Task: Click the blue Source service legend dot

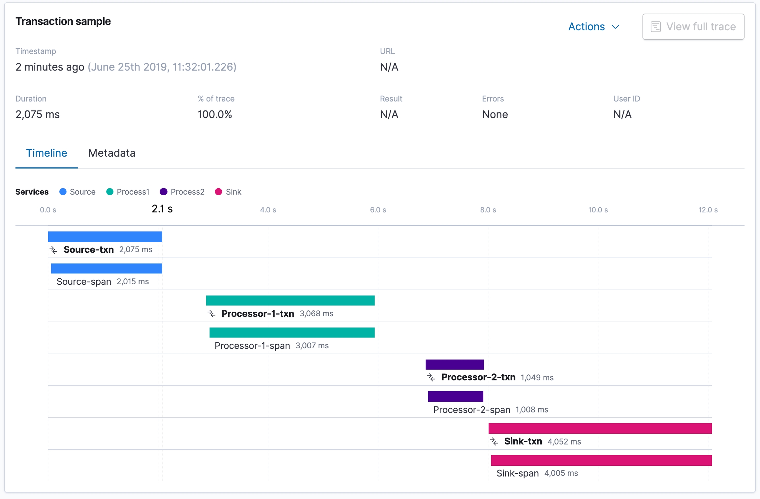Action: tap(63, 192)
